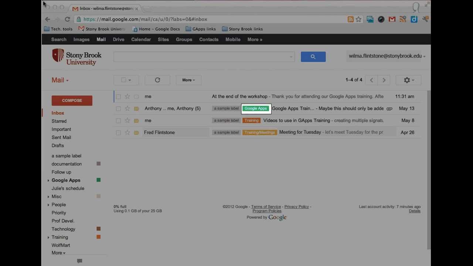Screen dimensions: 473x266
Task: Open the Starred folder
Action: coord(59,121)
